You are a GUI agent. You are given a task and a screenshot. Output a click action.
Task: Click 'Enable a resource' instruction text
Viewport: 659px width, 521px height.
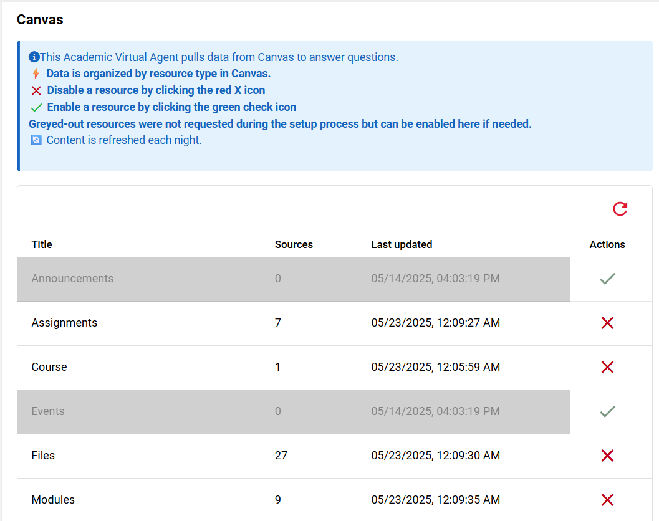(x=171, y=107)
